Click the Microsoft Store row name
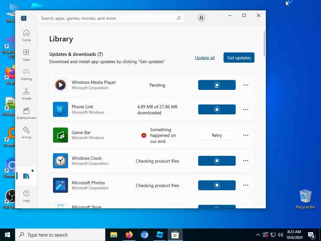This screenshot has height=241, width=321. (87, 206)
